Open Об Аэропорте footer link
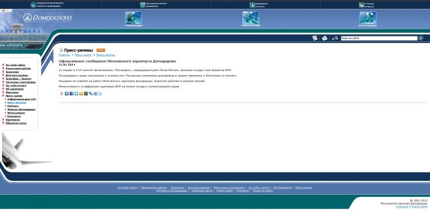 [x=282, y=187]
